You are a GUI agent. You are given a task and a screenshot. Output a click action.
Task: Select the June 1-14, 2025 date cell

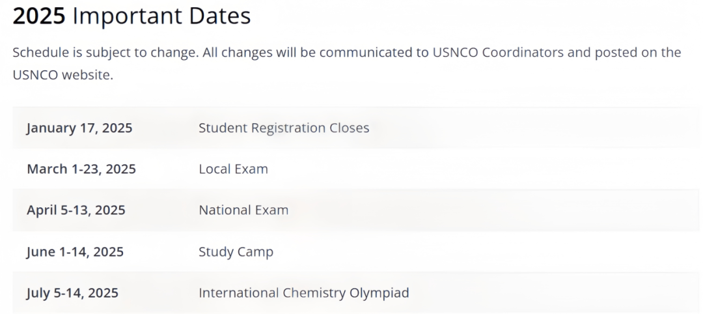tap(75, 251)
